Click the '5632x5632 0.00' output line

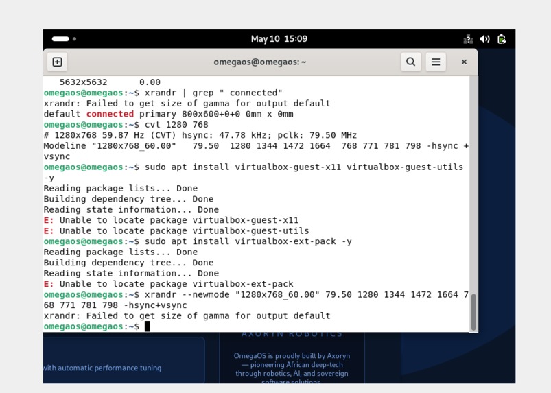110,82
